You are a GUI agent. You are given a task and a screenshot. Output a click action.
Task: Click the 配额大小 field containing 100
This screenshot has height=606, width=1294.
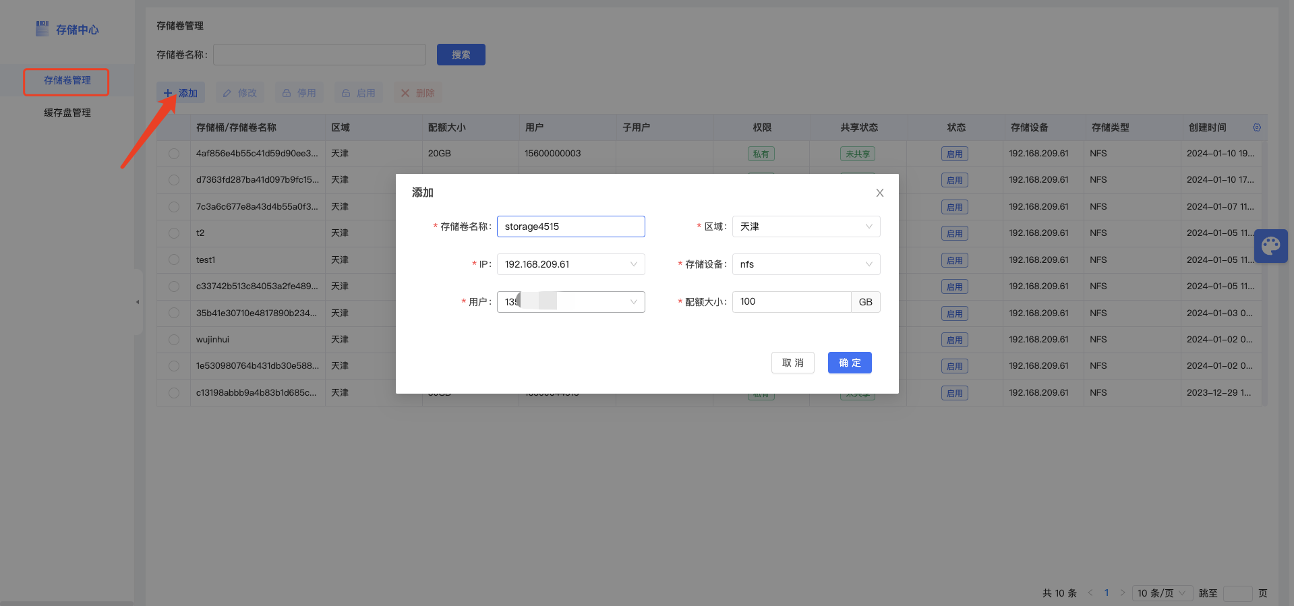pos(792,302)
